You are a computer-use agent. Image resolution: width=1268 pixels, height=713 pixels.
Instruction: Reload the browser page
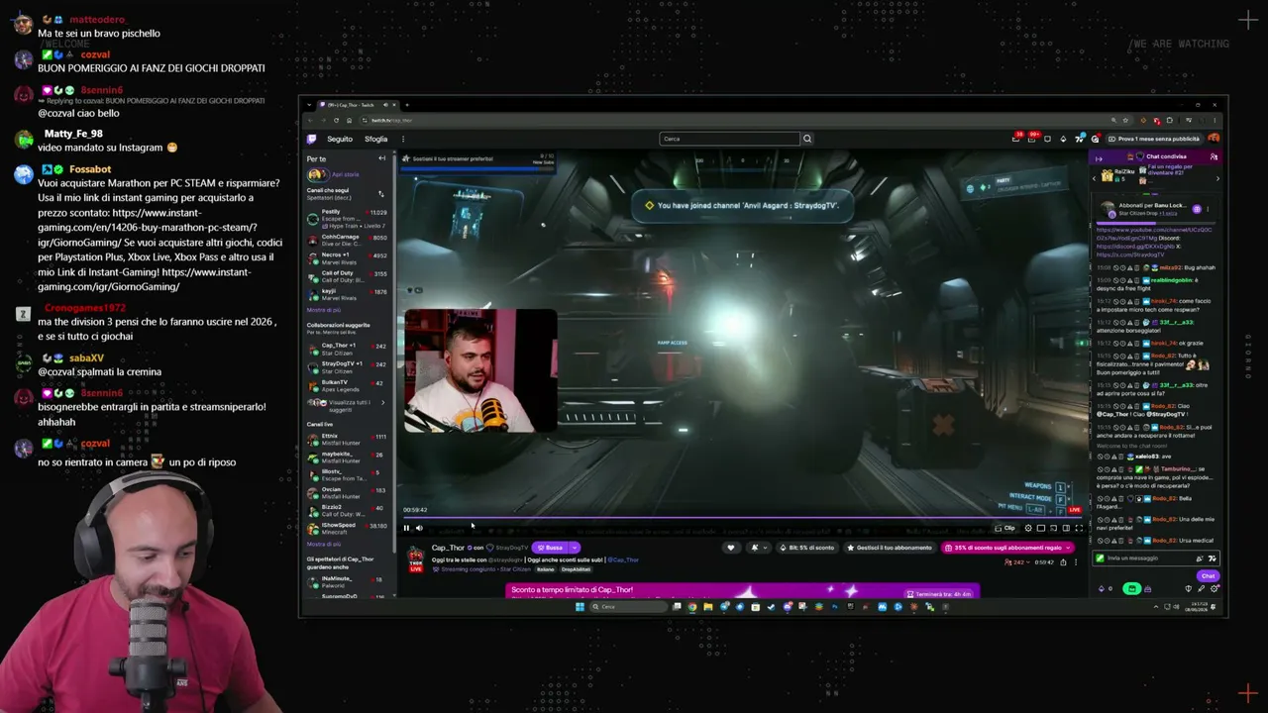click(x=336, y=120)
